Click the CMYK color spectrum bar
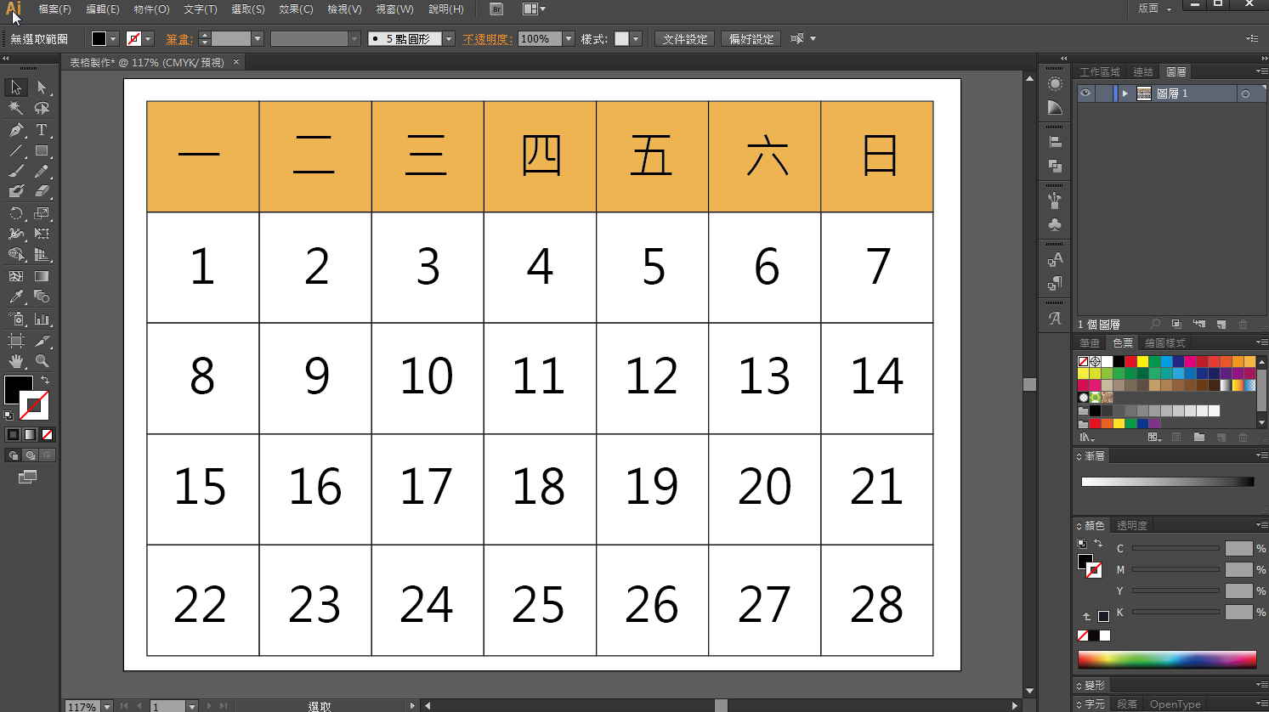Screen dimensions: 1269x712 [x=1167, y=659]
